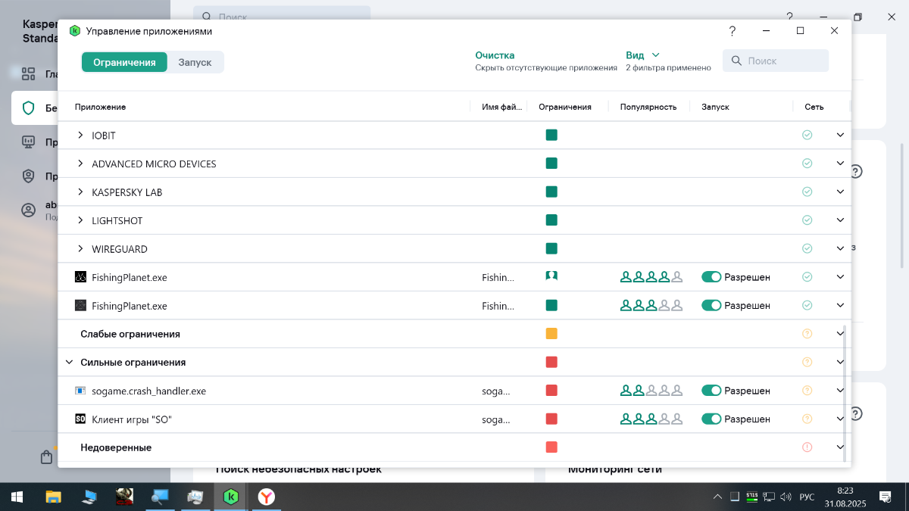This screenshot has height=511, width=909.
Task: Open help in Управление приложениями title bar
Action: (x=733, y=31)
